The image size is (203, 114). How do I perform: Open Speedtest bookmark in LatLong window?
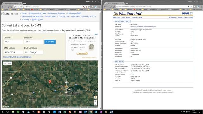[51, 10]
